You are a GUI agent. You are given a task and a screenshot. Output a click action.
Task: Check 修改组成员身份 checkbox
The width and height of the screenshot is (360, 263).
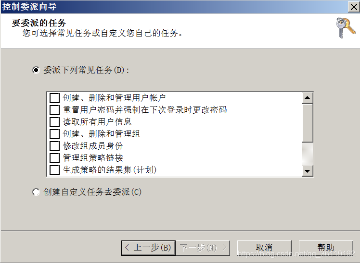(x=54, y=146)
